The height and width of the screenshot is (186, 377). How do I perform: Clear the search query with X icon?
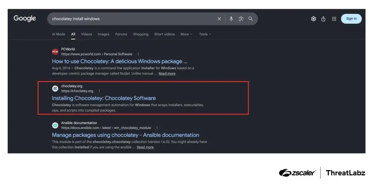pyautogui.click(x=219, y=19)
